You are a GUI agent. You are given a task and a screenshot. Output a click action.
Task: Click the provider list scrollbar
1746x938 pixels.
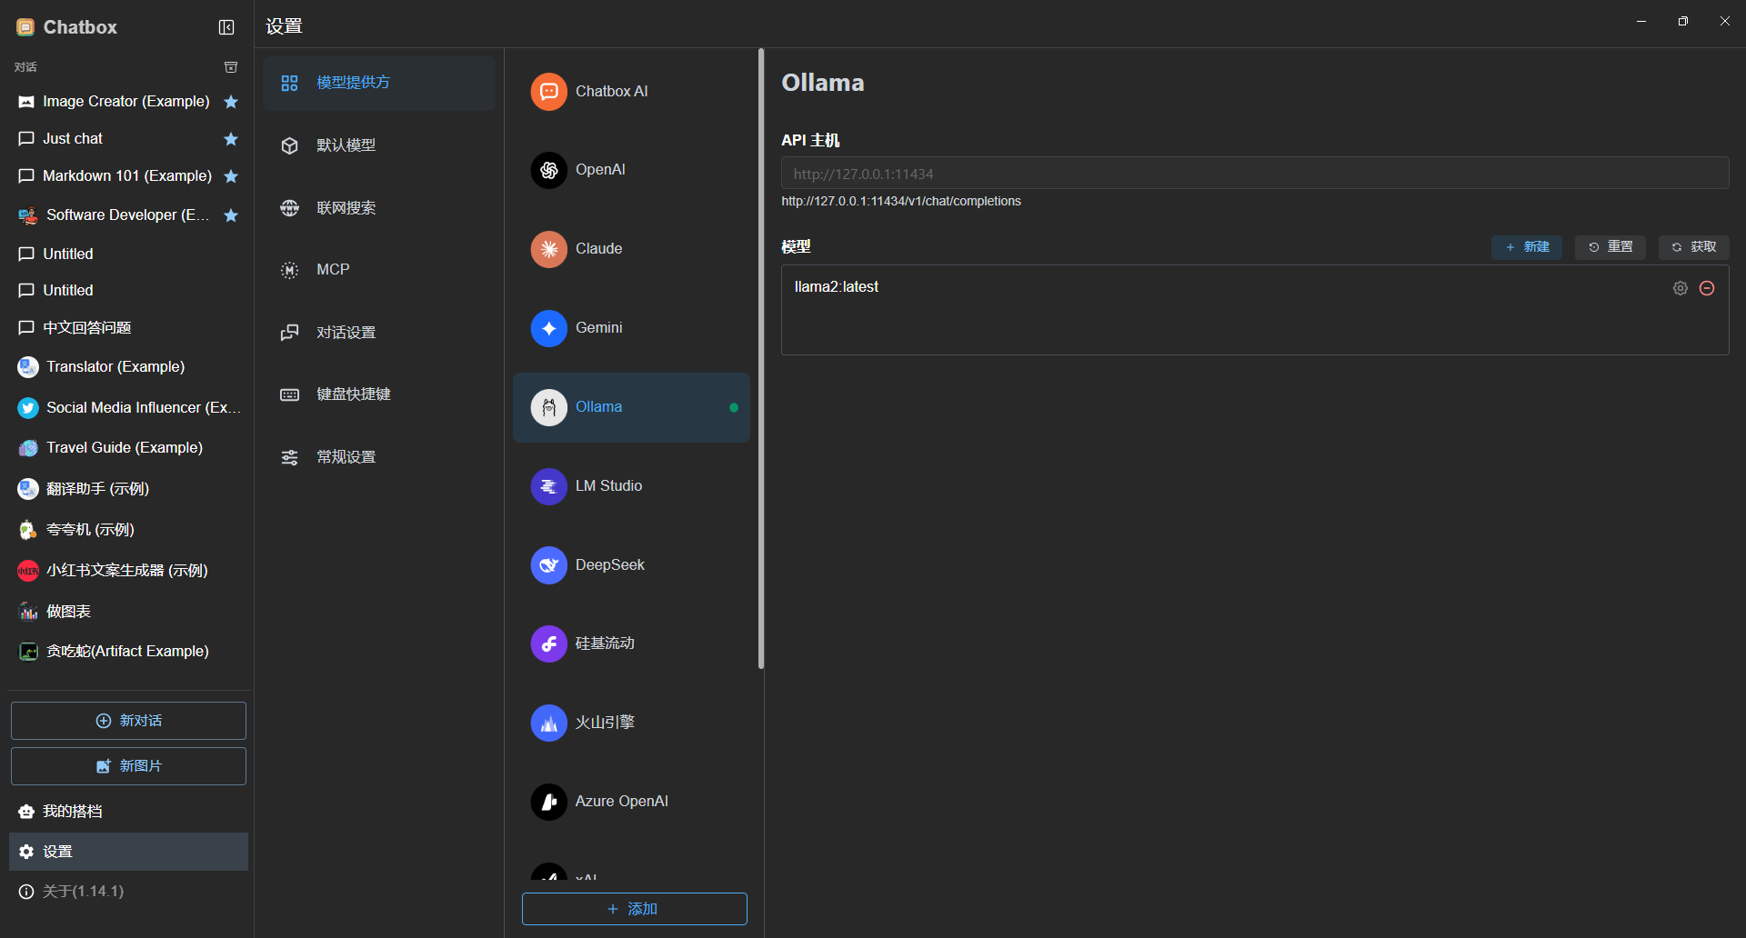pos(761,359)
